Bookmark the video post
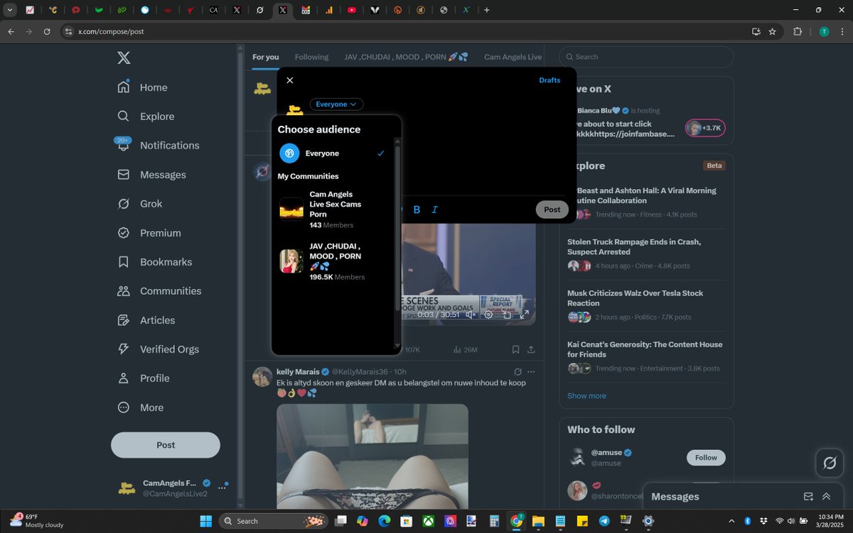 [x=515, y=350]
